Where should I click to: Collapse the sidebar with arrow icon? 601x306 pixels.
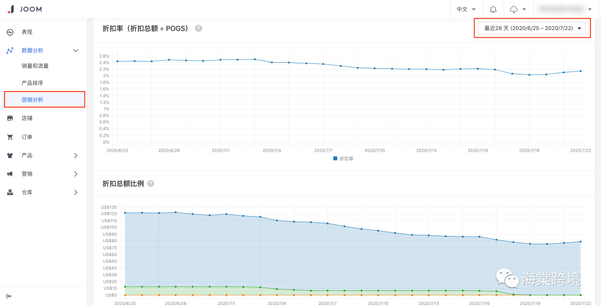coord(9,296)
